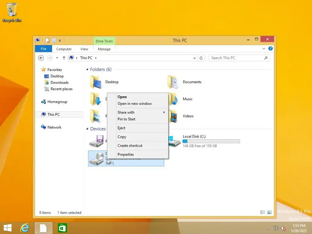Collapse the Folders (6) group
312x234 pixels.
coord(87,69)
